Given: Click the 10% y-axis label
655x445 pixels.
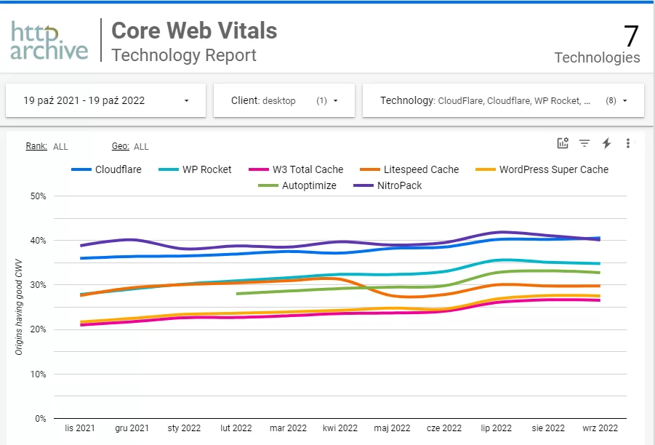Looking at the screenshot, I should coord(38,374).
